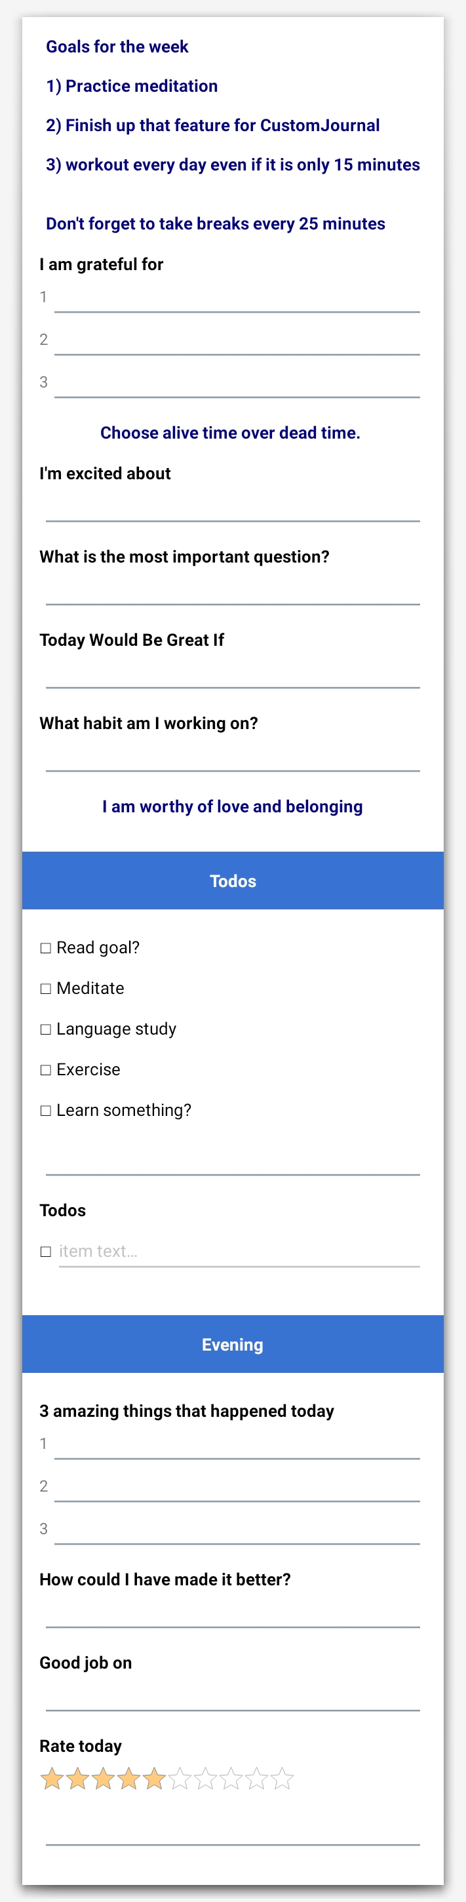Screen dimensions: 466x1902
Task: Click the first grateful for line
Action: click(x=237, y=298)
